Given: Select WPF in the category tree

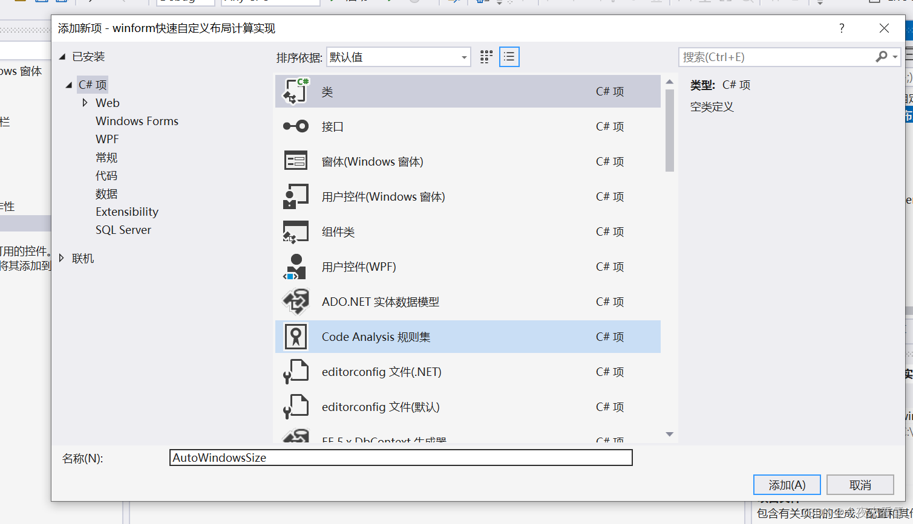Looking at the screenshot, I should (x=107, y=139).
